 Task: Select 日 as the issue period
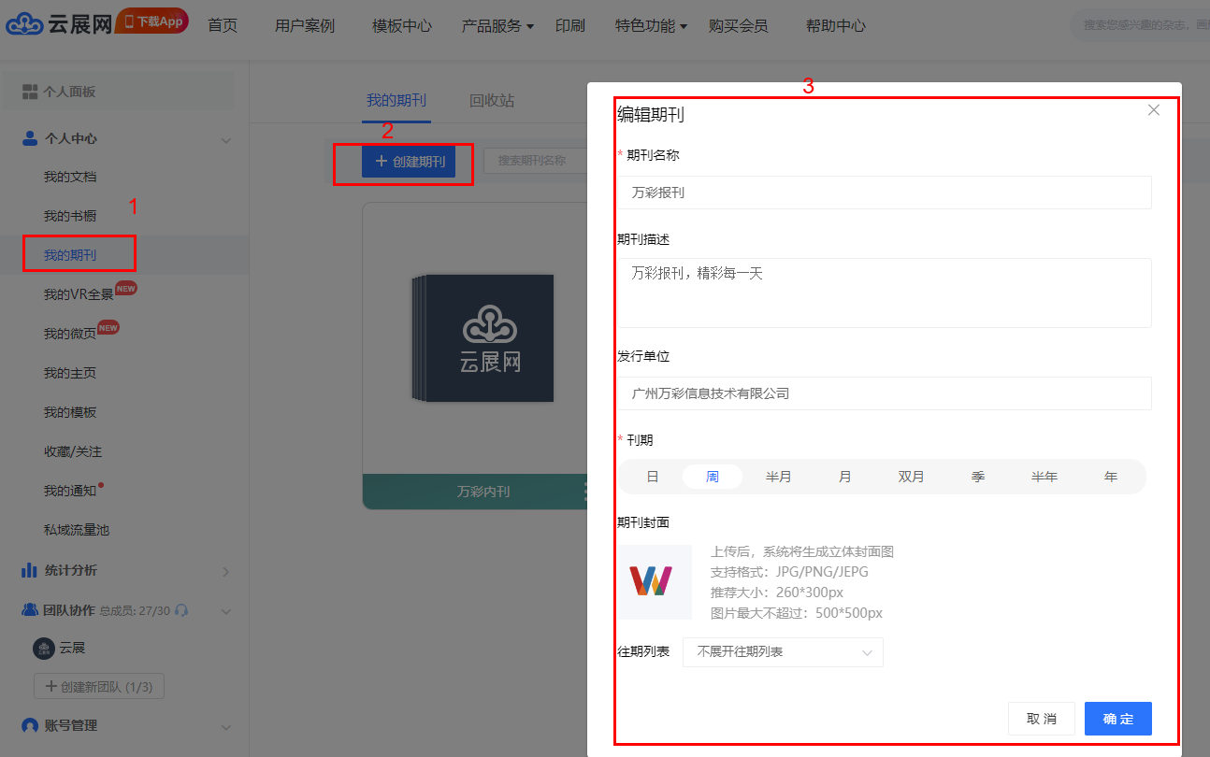[x=653, y=477]
